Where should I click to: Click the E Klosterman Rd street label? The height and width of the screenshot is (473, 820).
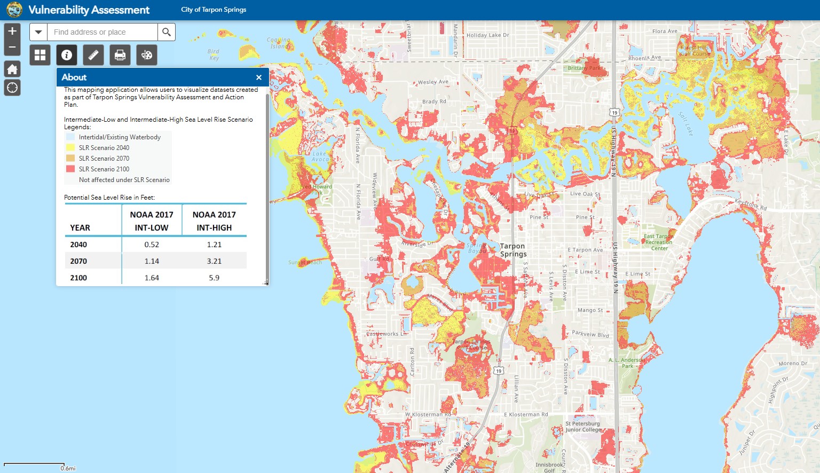(x=526, y=414)
